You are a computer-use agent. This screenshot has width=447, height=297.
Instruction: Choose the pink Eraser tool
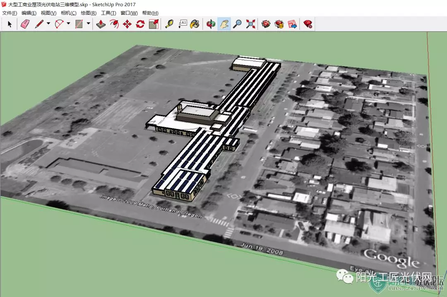point(25,24)
